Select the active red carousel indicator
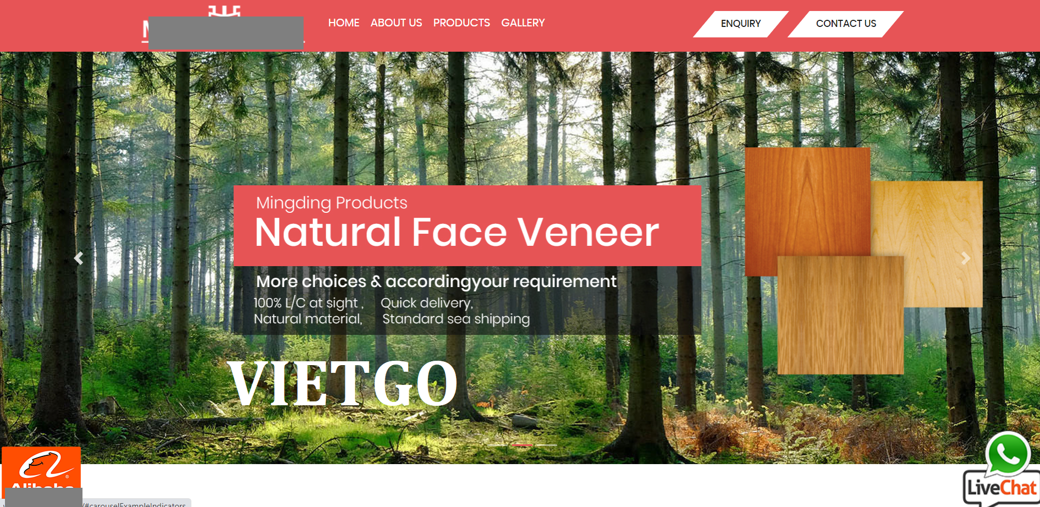1040x507 pixels. pyautogui.click(x=522, y=445)
